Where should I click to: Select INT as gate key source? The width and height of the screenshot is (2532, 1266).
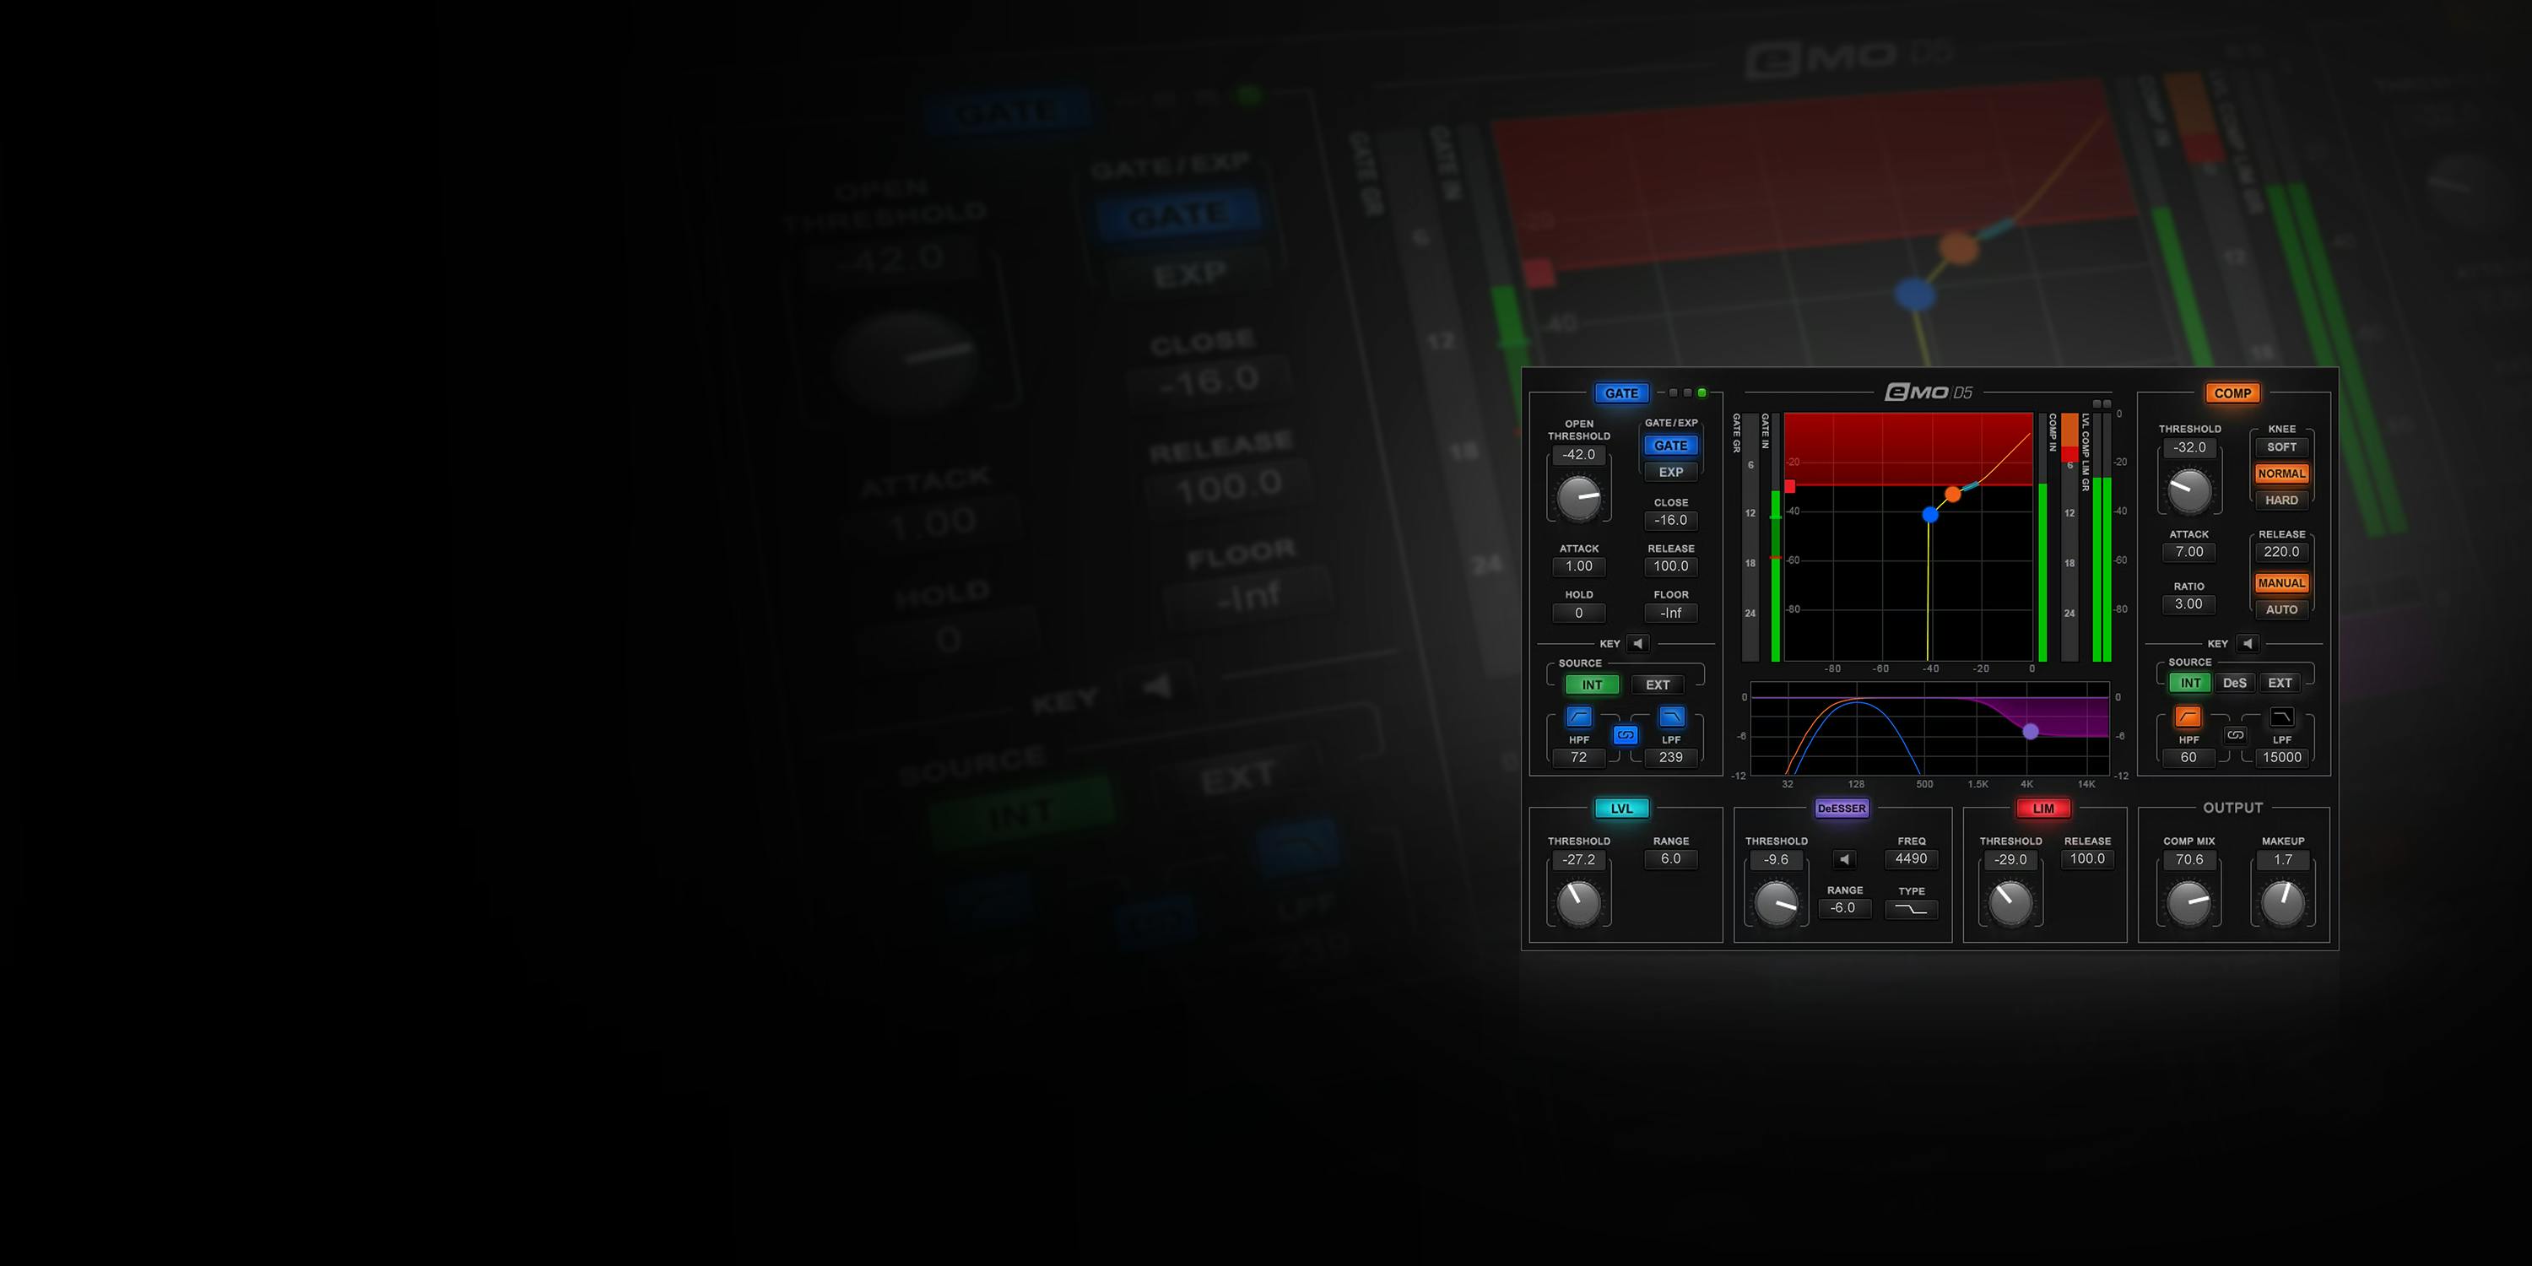(1593, 685)
